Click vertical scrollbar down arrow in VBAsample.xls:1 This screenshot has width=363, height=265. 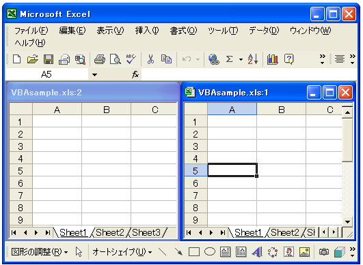pyautogui.click(x=347, y=222)
